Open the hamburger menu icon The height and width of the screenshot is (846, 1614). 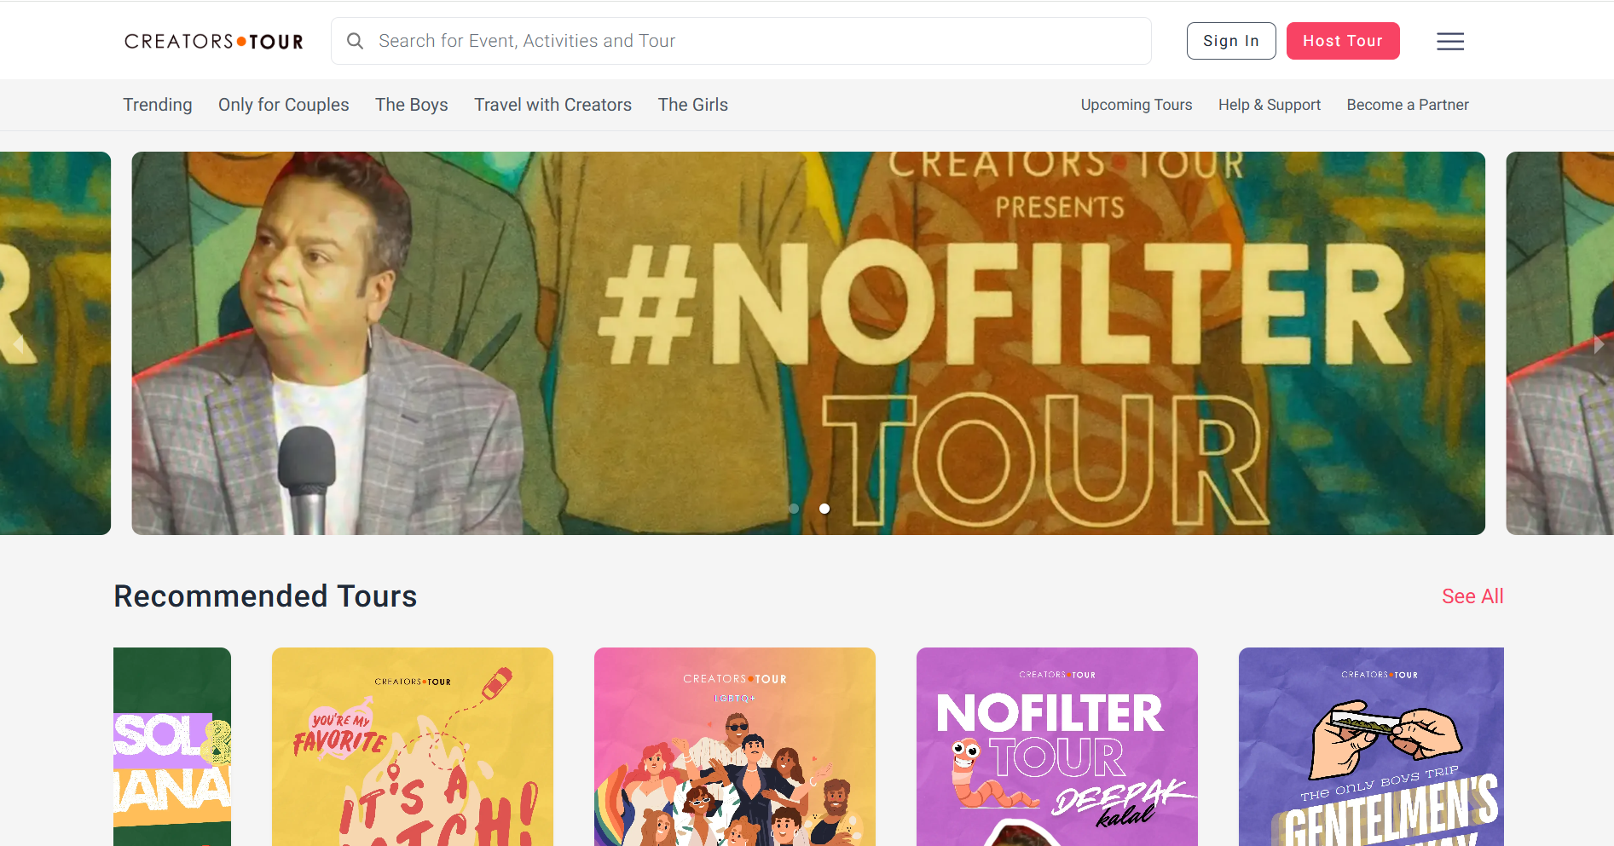[1449, 41]
